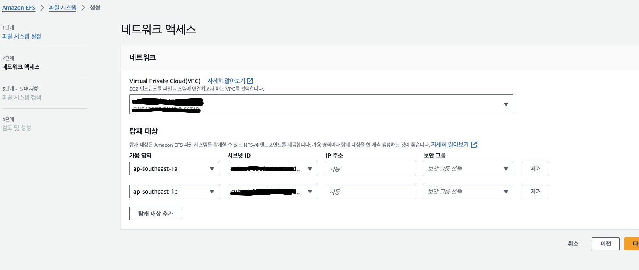The image size is (639, 270).
Task: Select step 3 파일 시스템 정책
Action: point(22,97)
